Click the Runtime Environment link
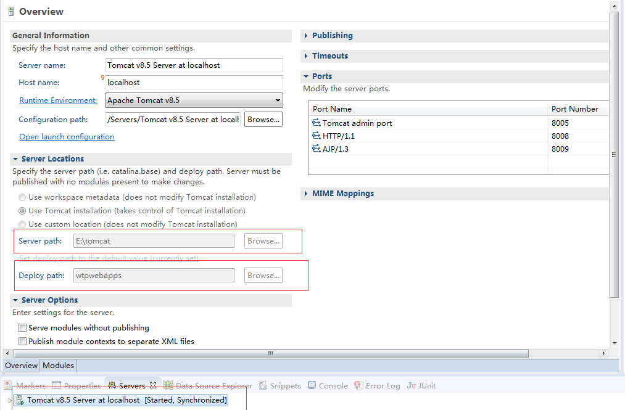Screen dimensions: 625x410 [58, 100]
